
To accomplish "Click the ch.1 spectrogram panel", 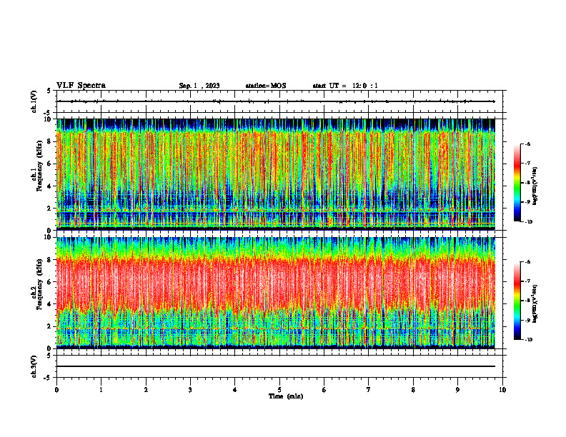I will pyautogui.click(x=276, y=174).
